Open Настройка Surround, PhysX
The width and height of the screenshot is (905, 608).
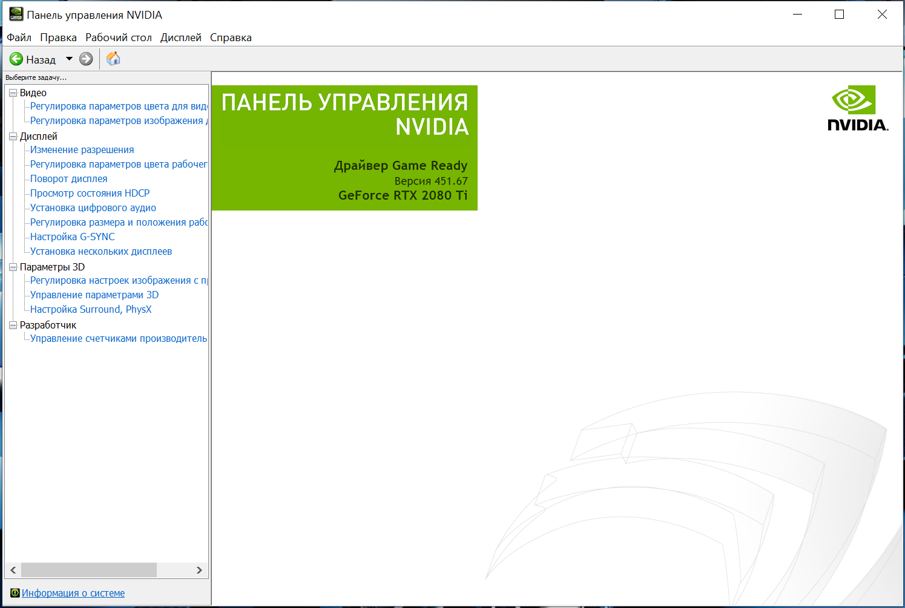pos(91,310)
